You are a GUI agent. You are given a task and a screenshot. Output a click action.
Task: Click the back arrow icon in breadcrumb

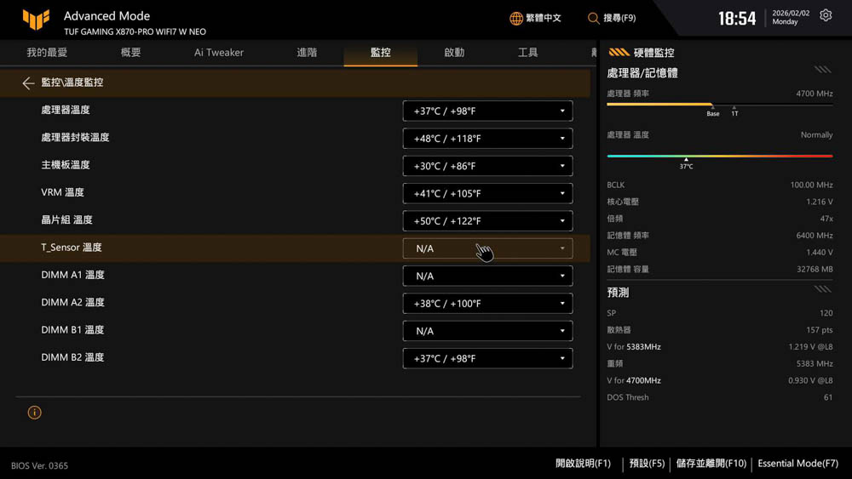[x=28, y=83]
